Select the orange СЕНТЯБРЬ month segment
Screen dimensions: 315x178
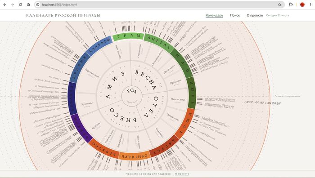click(135, 156)
